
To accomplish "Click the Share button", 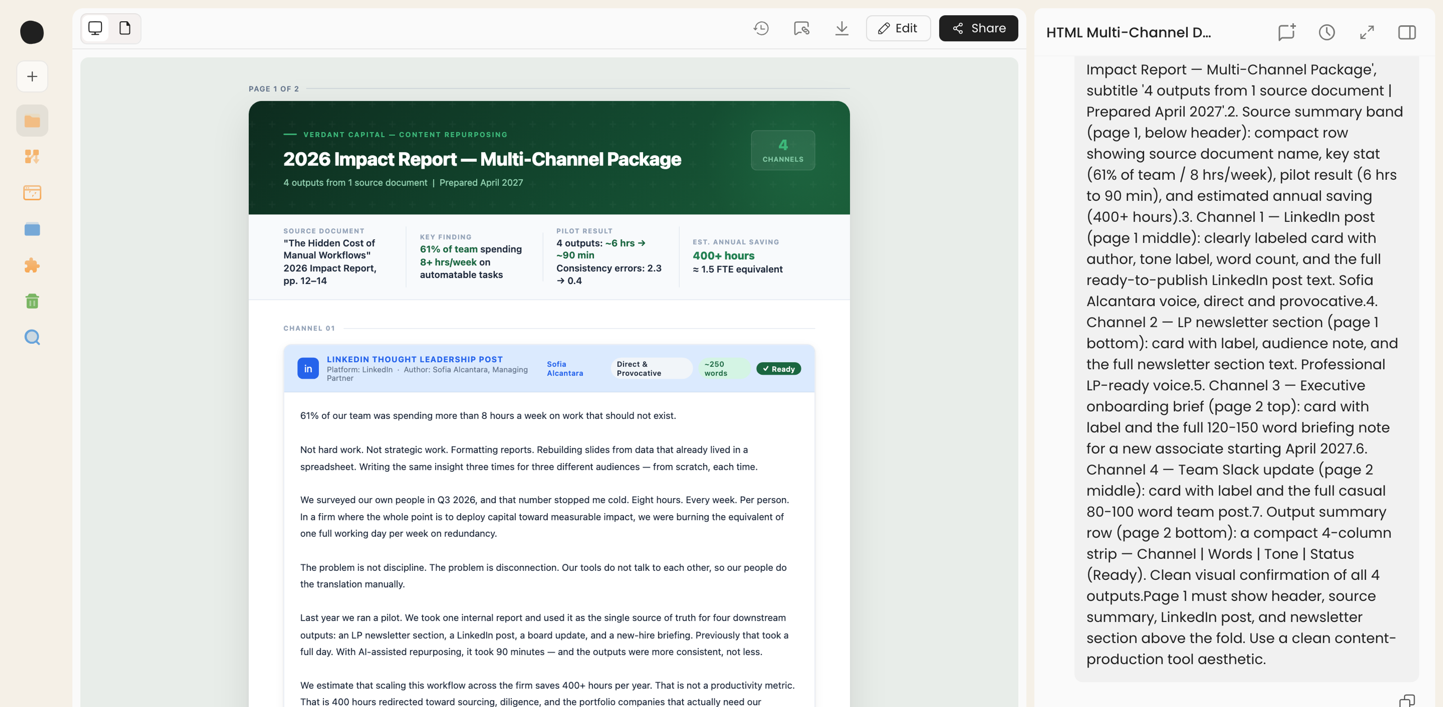I will pos(978,28).
